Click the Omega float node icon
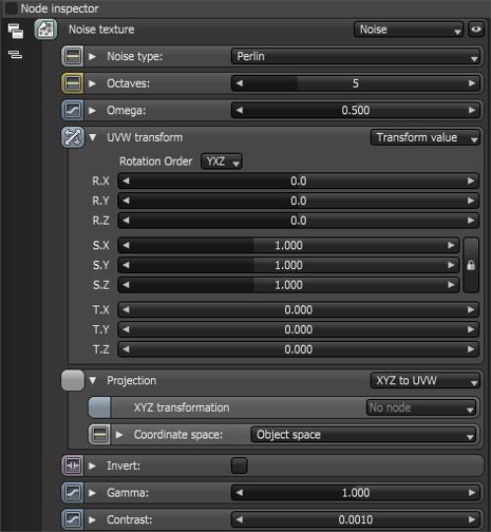Screen dimensions: 491x532 (x=72, y=110)
